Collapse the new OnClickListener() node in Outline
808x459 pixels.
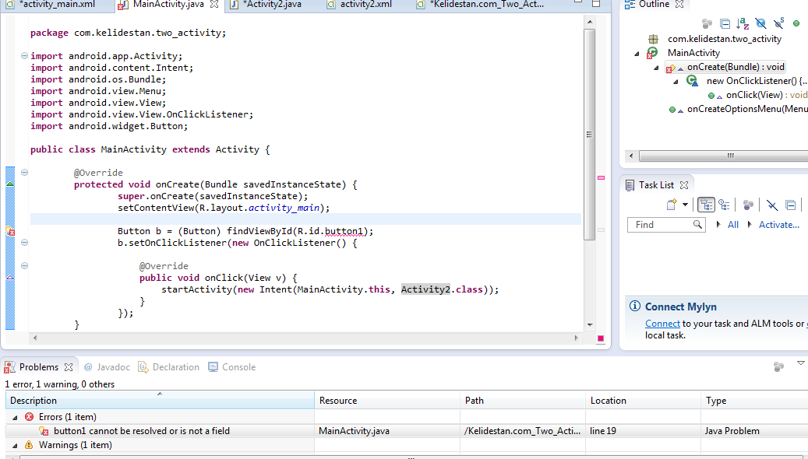[676, 82]
